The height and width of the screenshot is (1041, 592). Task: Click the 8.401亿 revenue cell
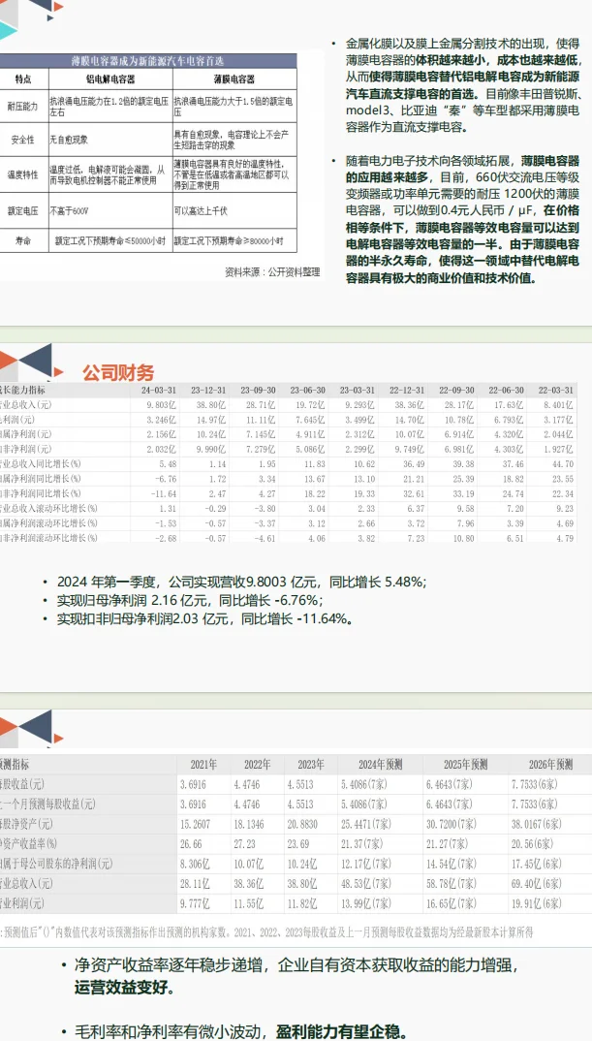tap(560, 404)
